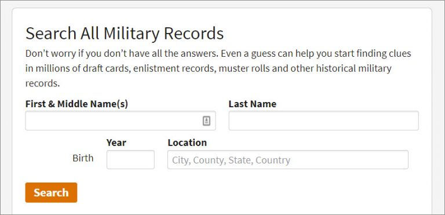Click the 'First & Middle Name(s)' label
The width and height of the screenshot is (445, 215).
click(76, 104)
